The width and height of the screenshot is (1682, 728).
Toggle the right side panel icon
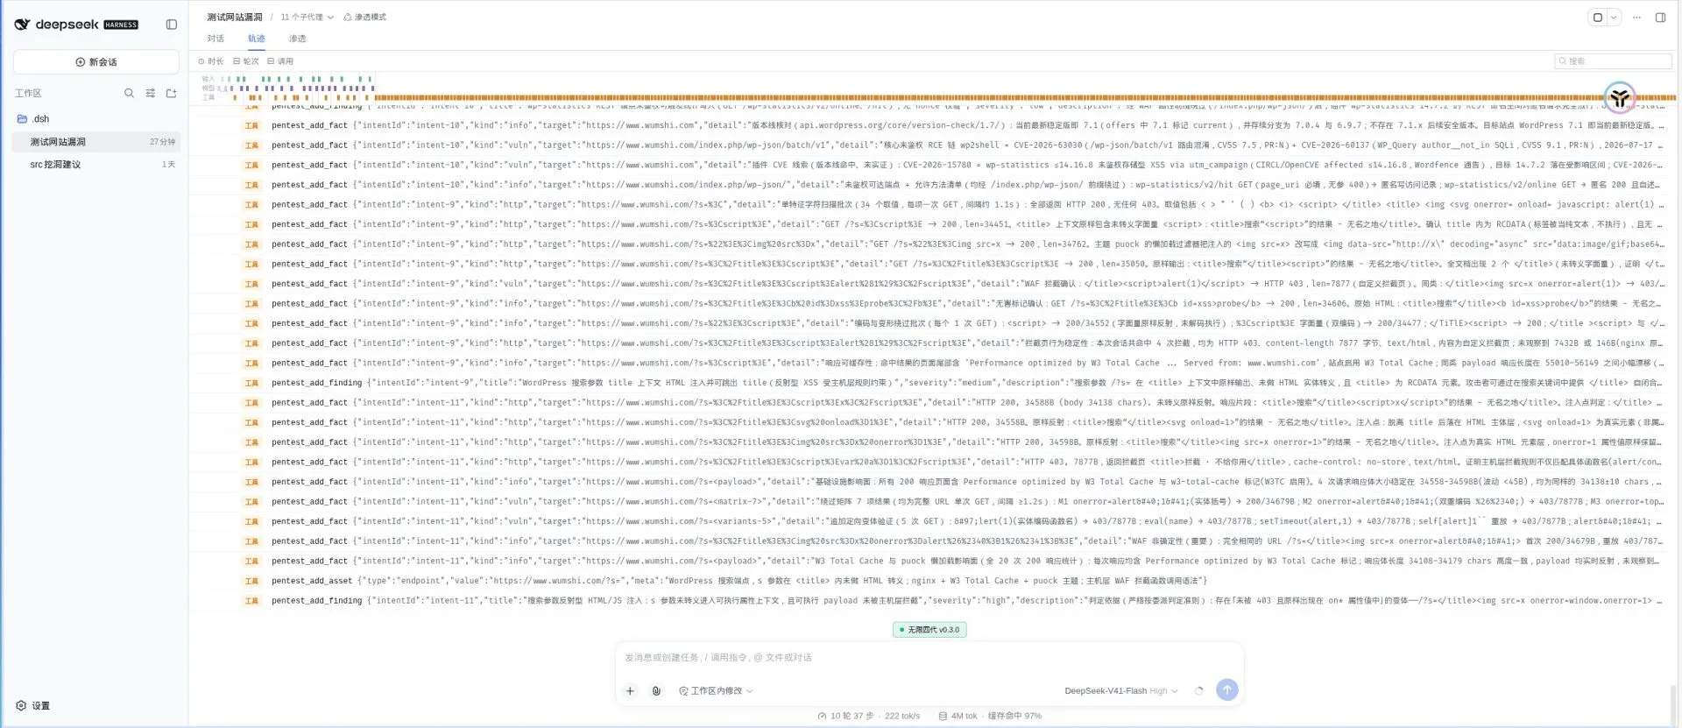(x=1660, y=17)
